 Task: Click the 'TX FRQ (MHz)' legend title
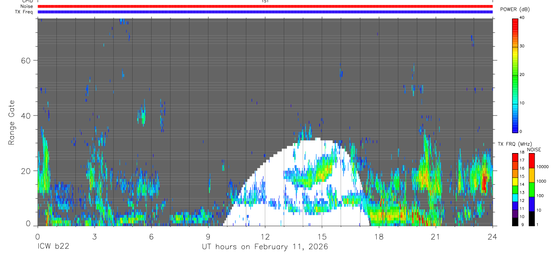coord(515,144)
